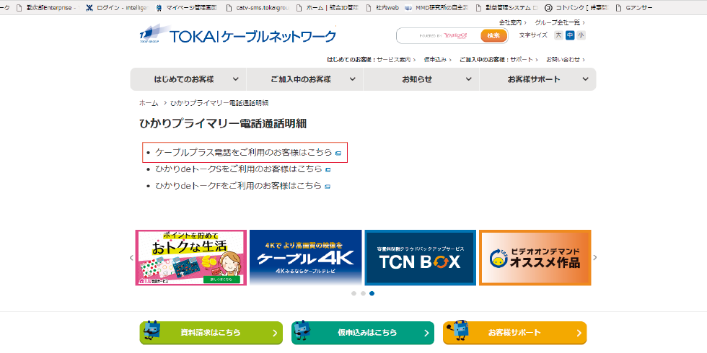
Task: Open the MMD研究所 bookmark
Action: click(x=437, y=8)
